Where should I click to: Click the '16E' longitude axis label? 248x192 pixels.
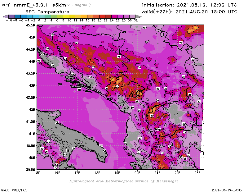click(57, 173)
